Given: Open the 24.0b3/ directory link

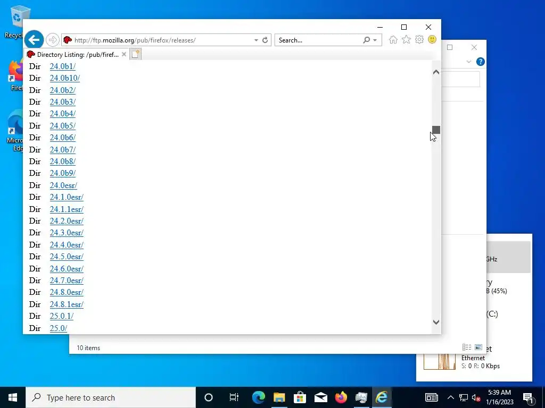Looking at the screenshot, I should pos(63,102).
